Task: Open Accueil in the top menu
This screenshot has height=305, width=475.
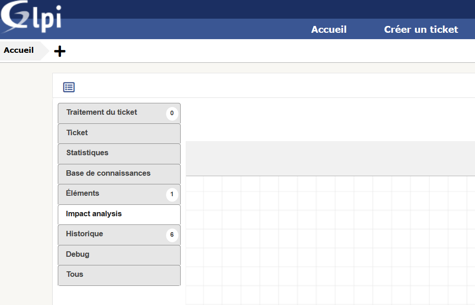Action: coord(328,30)
